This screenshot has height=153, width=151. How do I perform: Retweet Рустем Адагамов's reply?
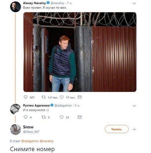[x=43, y=117]
